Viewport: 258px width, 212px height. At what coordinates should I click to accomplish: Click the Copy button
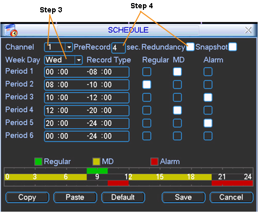[27, 197]
